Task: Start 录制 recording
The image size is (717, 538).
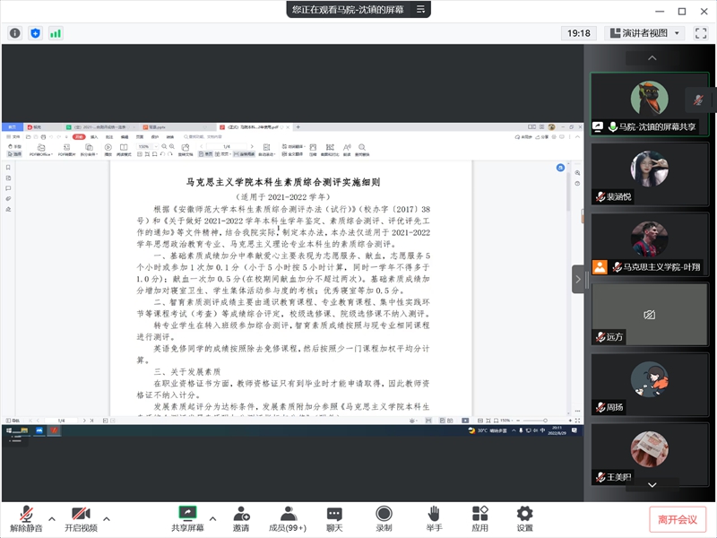Action: 384,519
